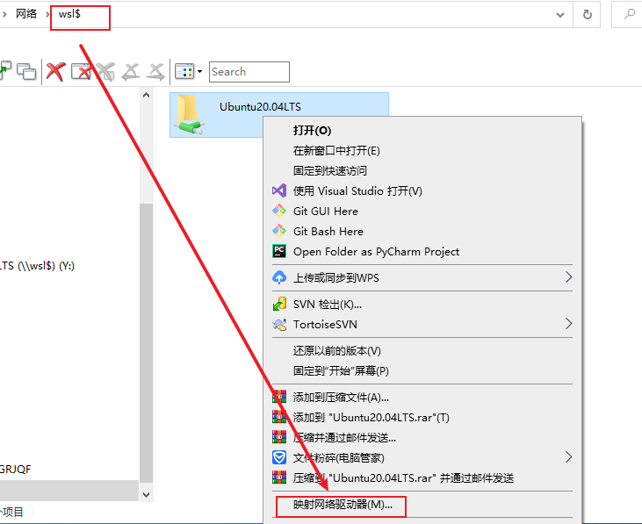Image resolution: width=642 pixels, height=524 pixels.
Task: Click the TortoiseSVN tortoise icon
Action: [279, 325]
